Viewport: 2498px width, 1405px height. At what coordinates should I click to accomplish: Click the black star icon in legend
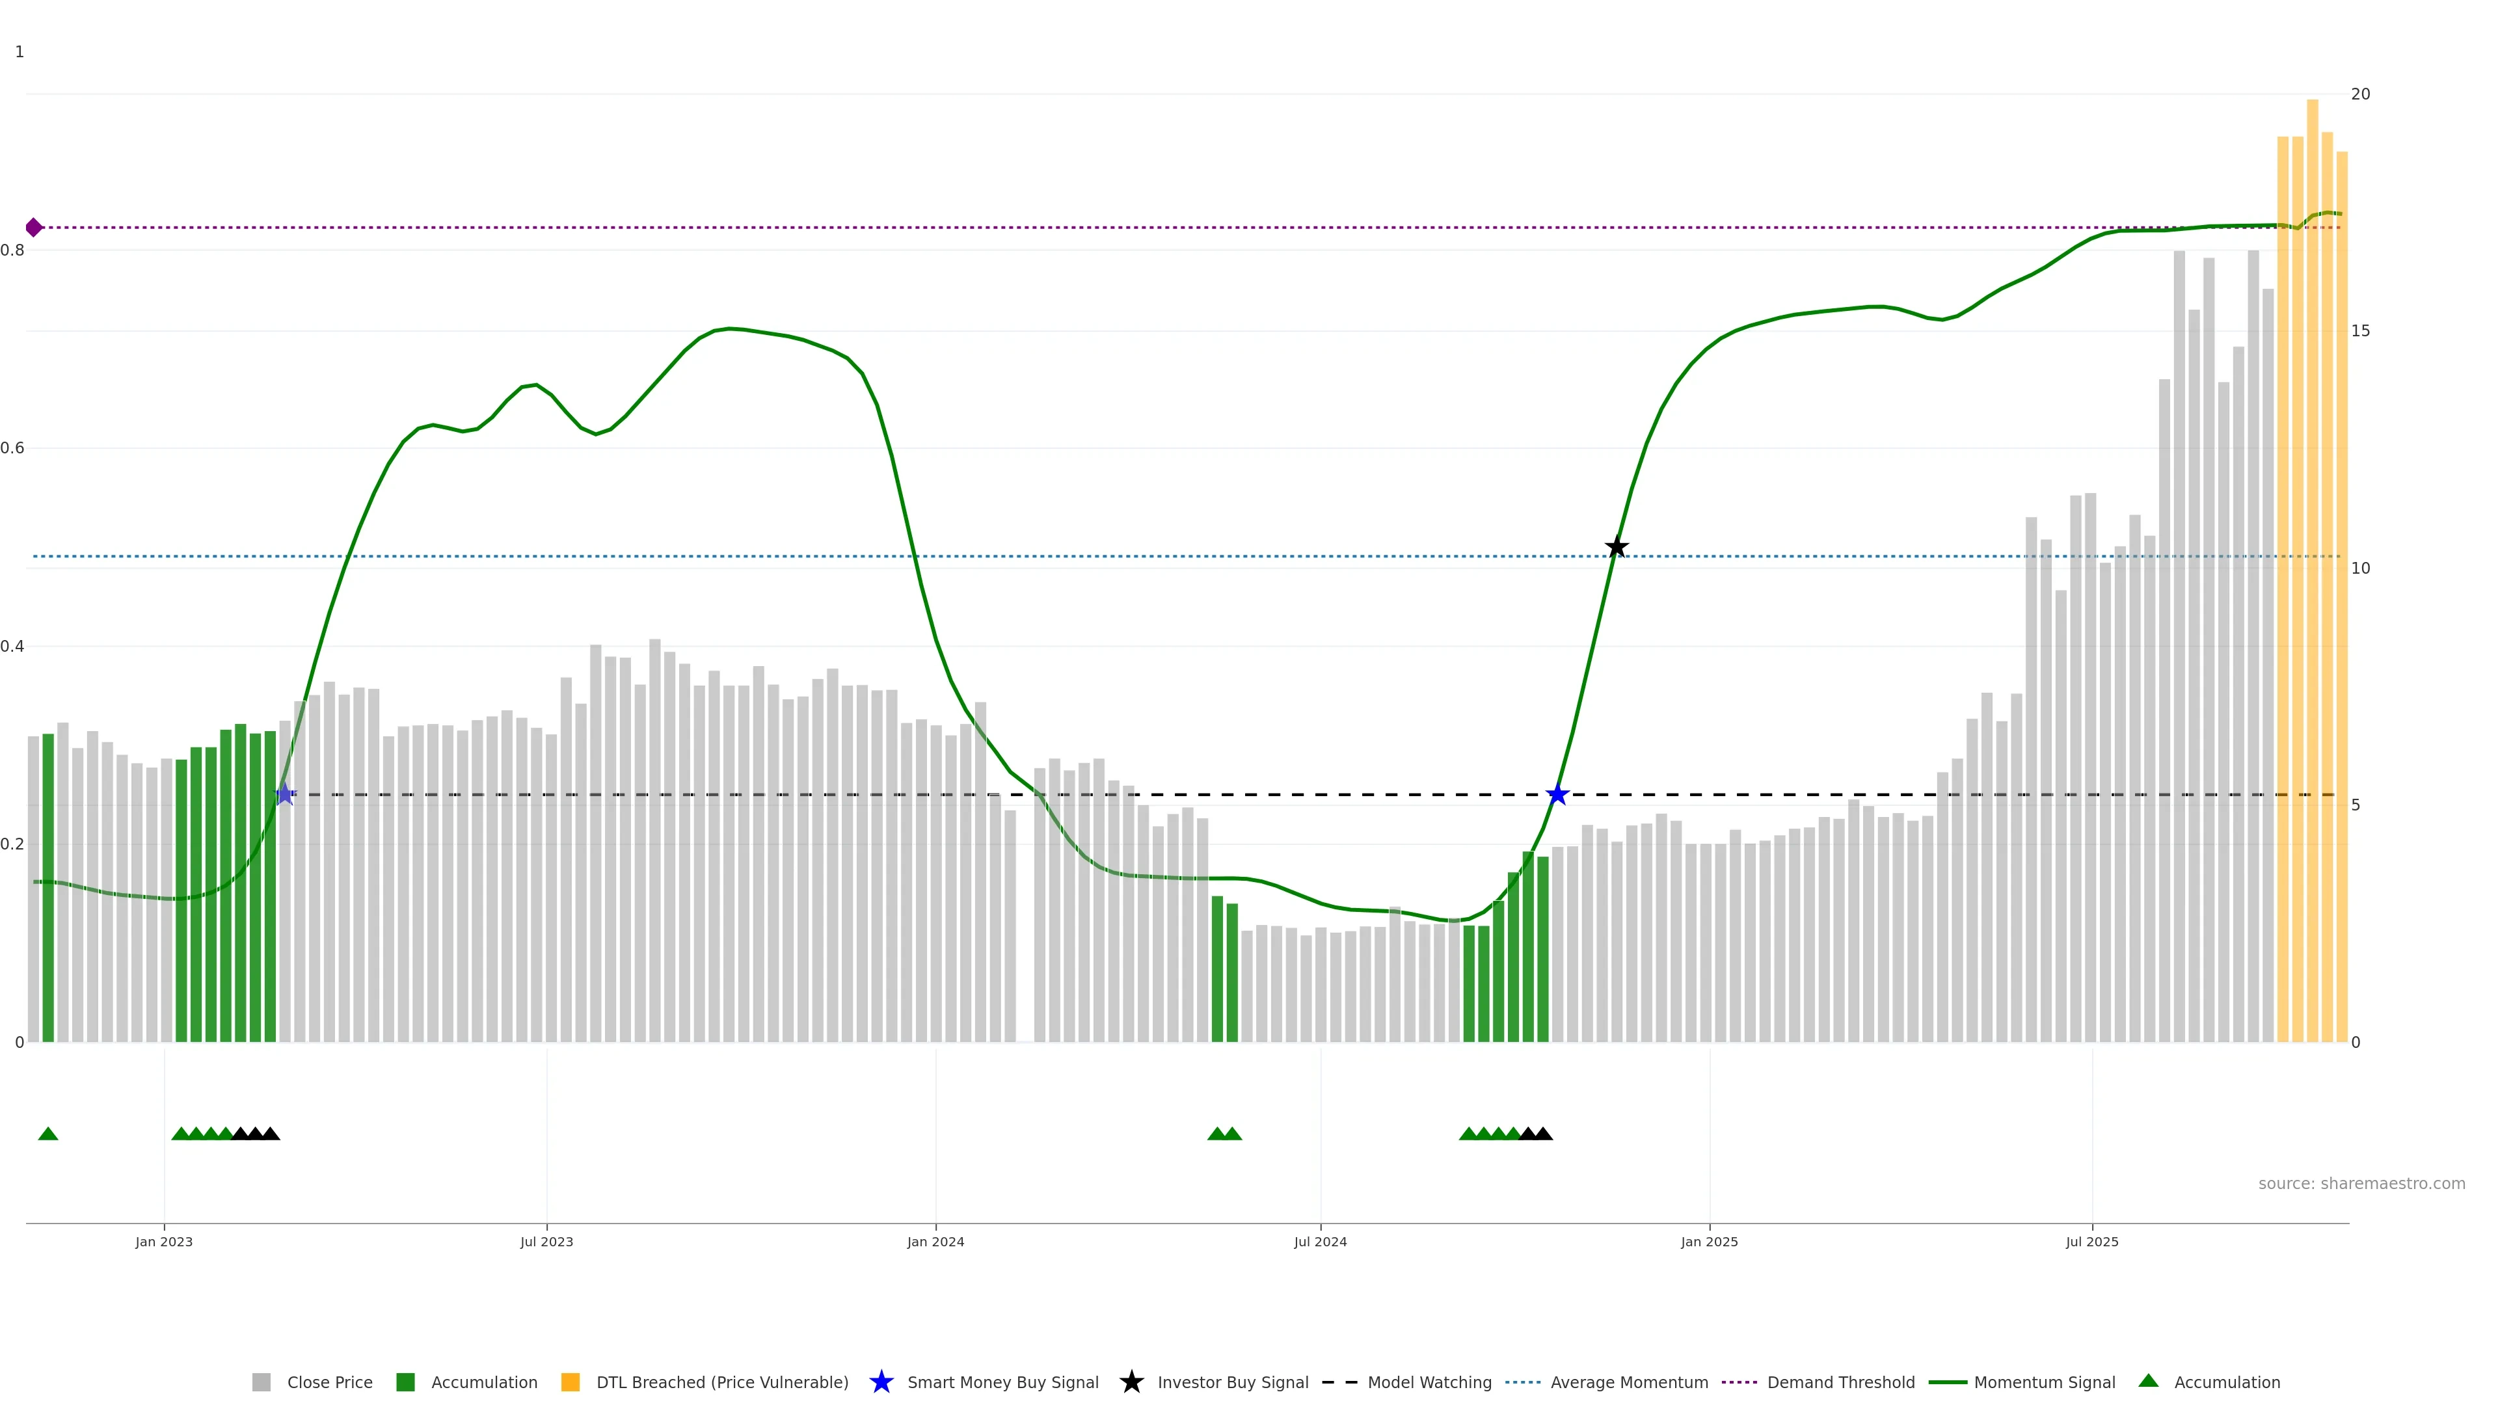tap(1131, 1382)
